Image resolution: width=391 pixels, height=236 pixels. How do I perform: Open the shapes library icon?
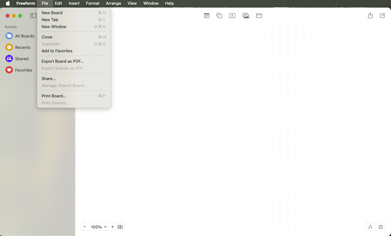pyautogui.click(x=219, y=15)
